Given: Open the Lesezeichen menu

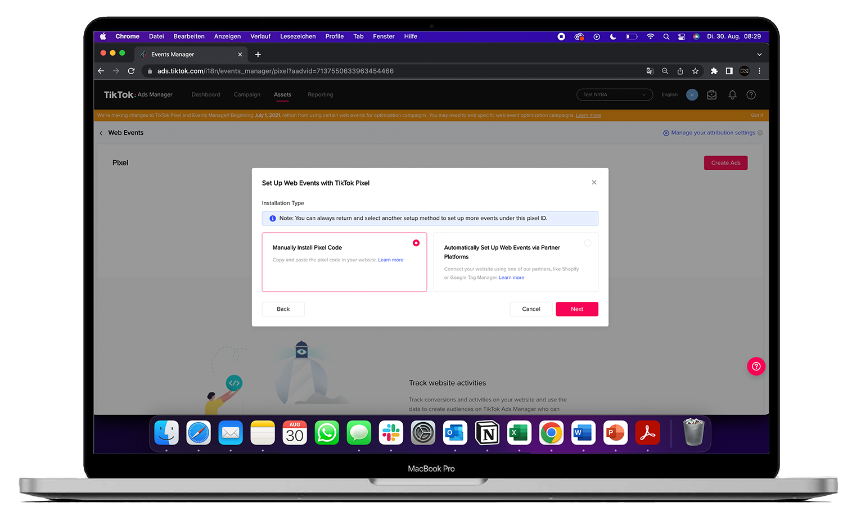Looking at the screenshot, I should 298,37.
